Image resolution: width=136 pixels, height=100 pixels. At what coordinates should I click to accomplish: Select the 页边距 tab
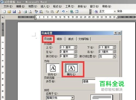48,39
